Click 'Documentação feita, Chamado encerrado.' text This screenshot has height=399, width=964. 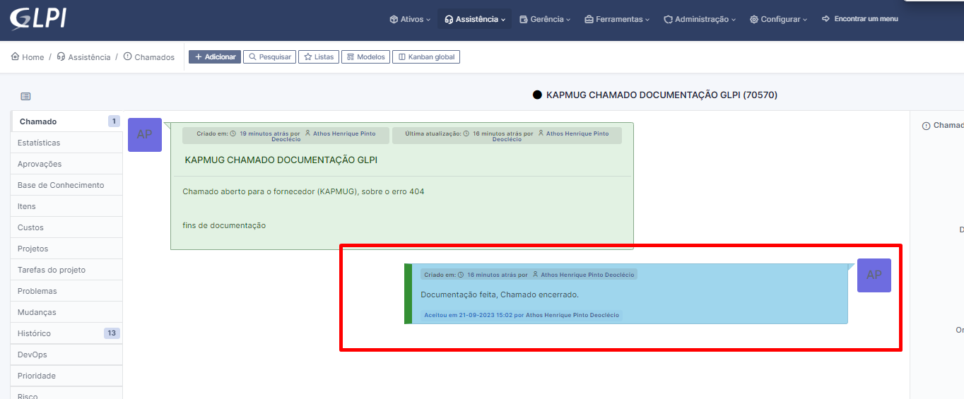tap(500, 294)
